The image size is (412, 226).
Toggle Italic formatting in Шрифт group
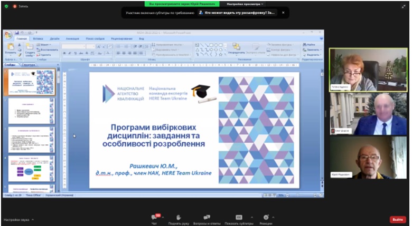coord(70,53)
